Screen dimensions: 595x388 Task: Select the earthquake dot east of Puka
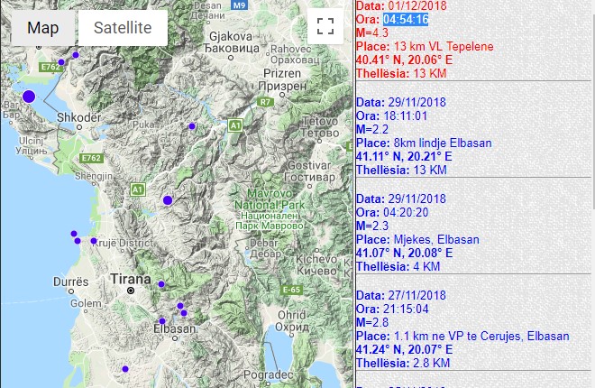[x=191, y=127]
